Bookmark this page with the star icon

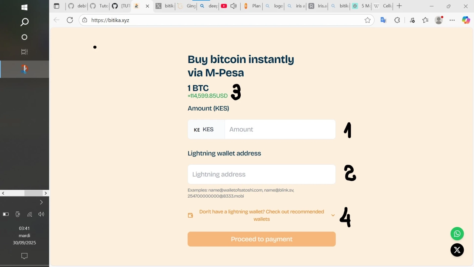(x=367, y=20)
